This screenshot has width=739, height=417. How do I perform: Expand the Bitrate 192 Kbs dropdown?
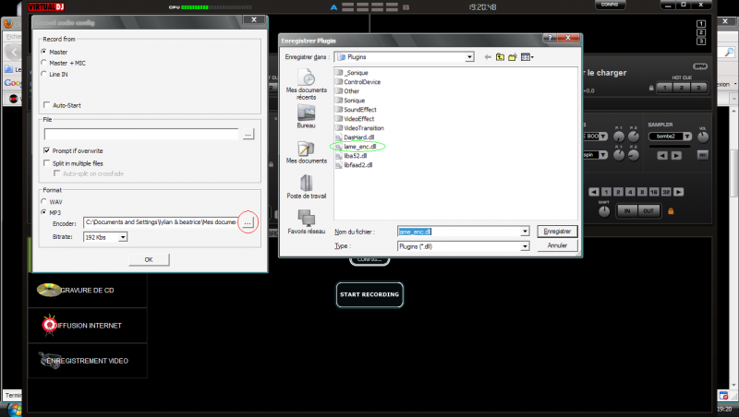point(123,237)
